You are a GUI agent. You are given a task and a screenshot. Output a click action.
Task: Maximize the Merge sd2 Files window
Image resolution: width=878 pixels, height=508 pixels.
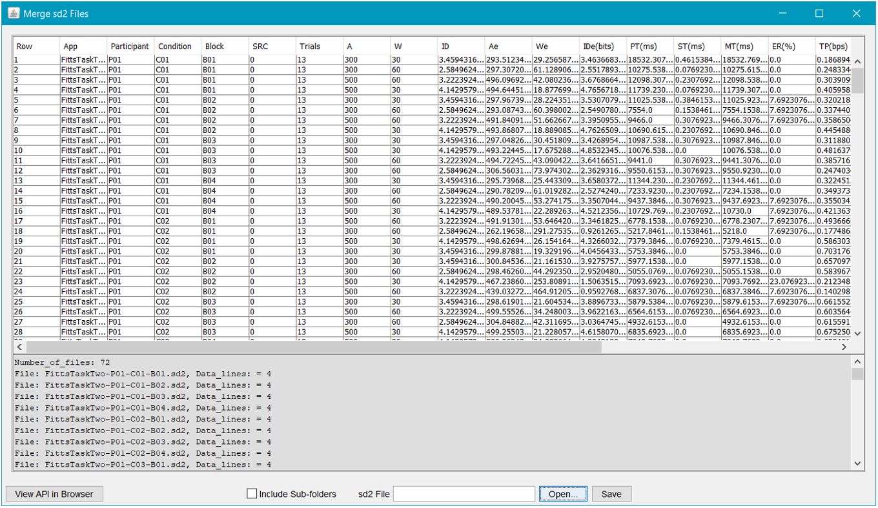(x=819, y=13)
